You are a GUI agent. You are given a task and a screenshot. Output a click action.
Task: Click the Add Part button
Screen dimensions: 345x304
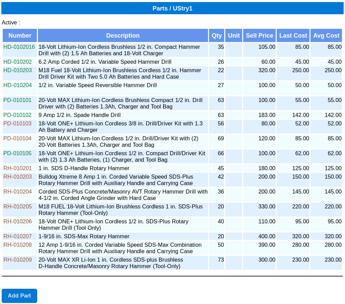(x=19, y=296)
